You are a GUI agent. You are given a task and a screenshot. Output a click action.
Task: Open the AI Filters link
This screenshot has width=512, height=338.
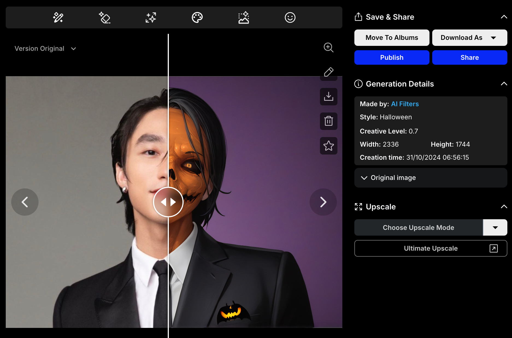(405, 104)
